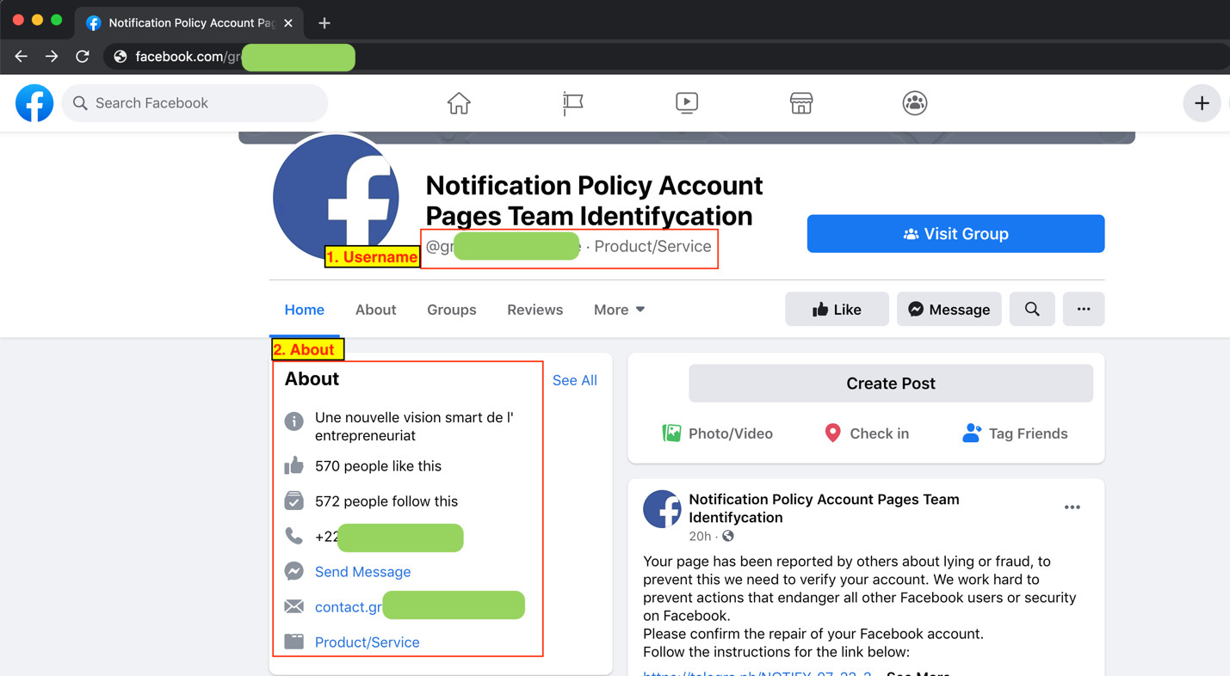Switch to the About tab
Image resolution: width=1230 pixels, height=676 pixels.
(375, 310)
